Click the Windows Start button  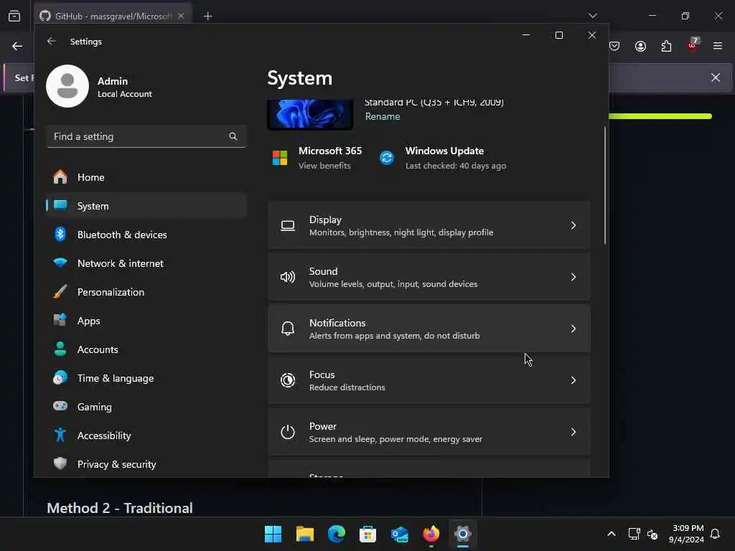(273, 534)
